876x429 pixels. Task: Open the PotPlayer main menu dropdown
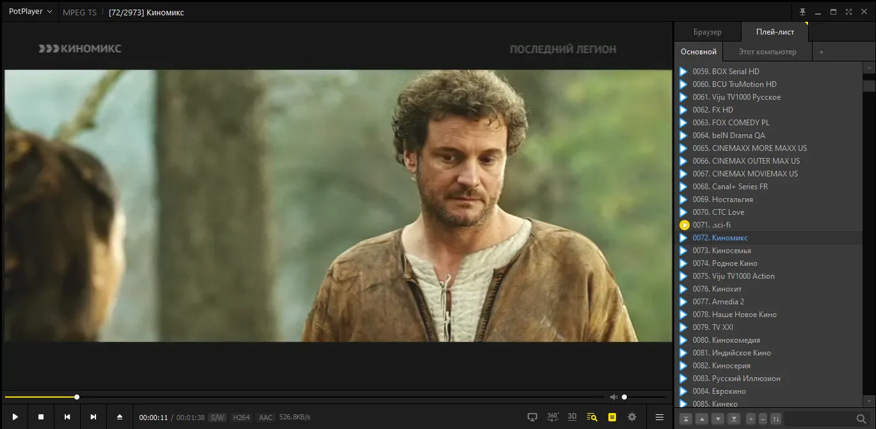click(30, 12)
